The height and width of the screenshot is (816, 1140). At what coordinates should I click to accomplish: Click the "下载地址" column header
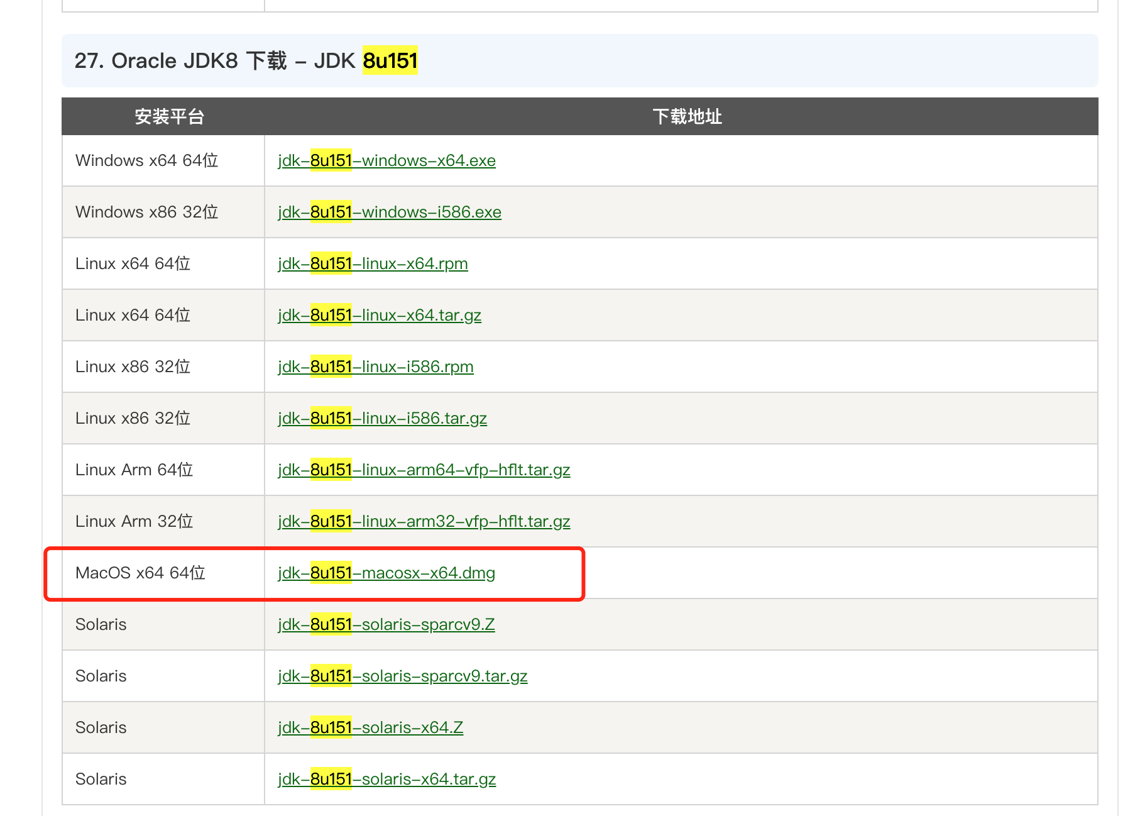(688, 117)
